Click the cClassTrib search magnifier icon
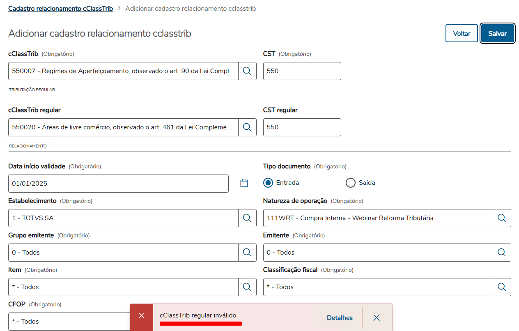 click(247, 71)
